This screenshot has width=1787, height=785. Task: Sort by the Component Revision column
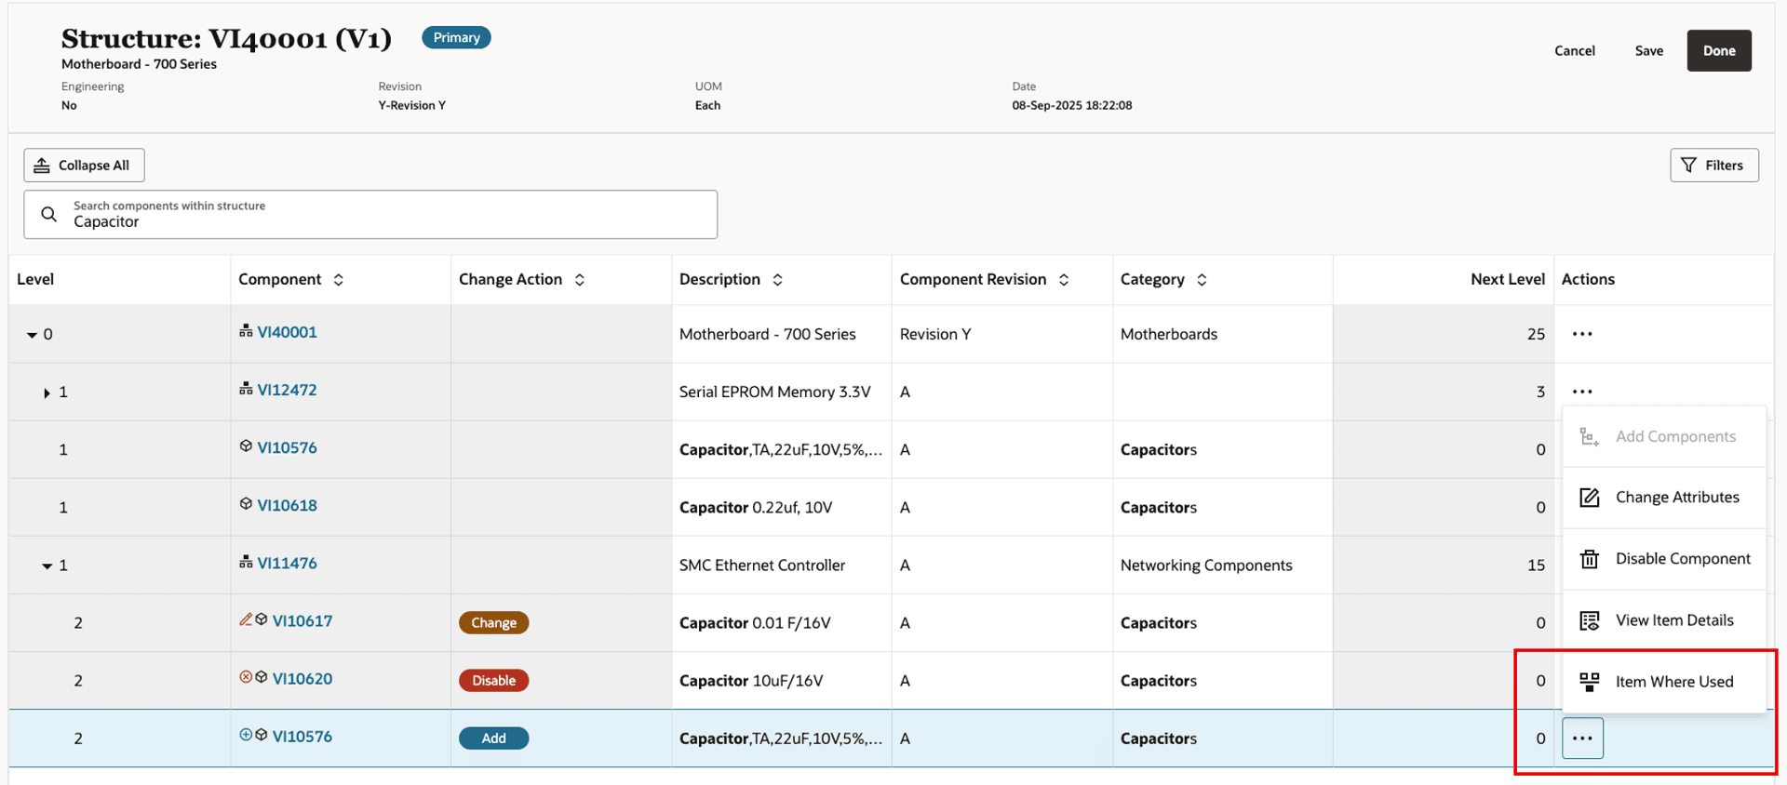tap(1064, 280)
